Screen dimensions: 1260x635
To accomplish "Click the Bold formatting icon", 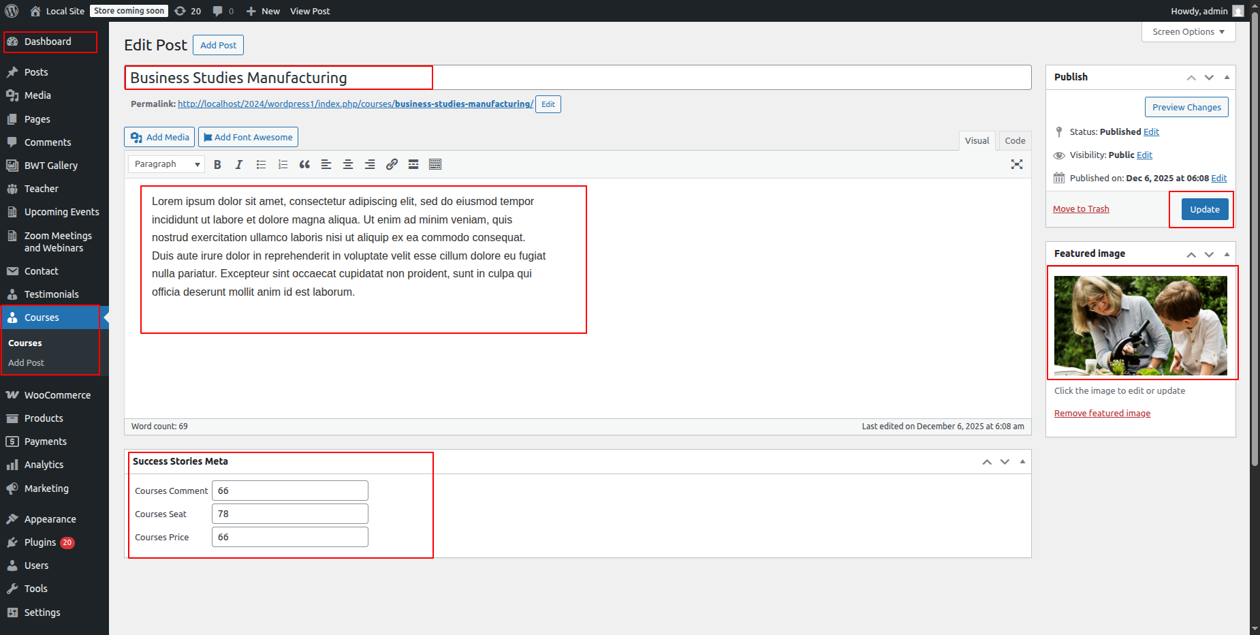I will (217, 165).
